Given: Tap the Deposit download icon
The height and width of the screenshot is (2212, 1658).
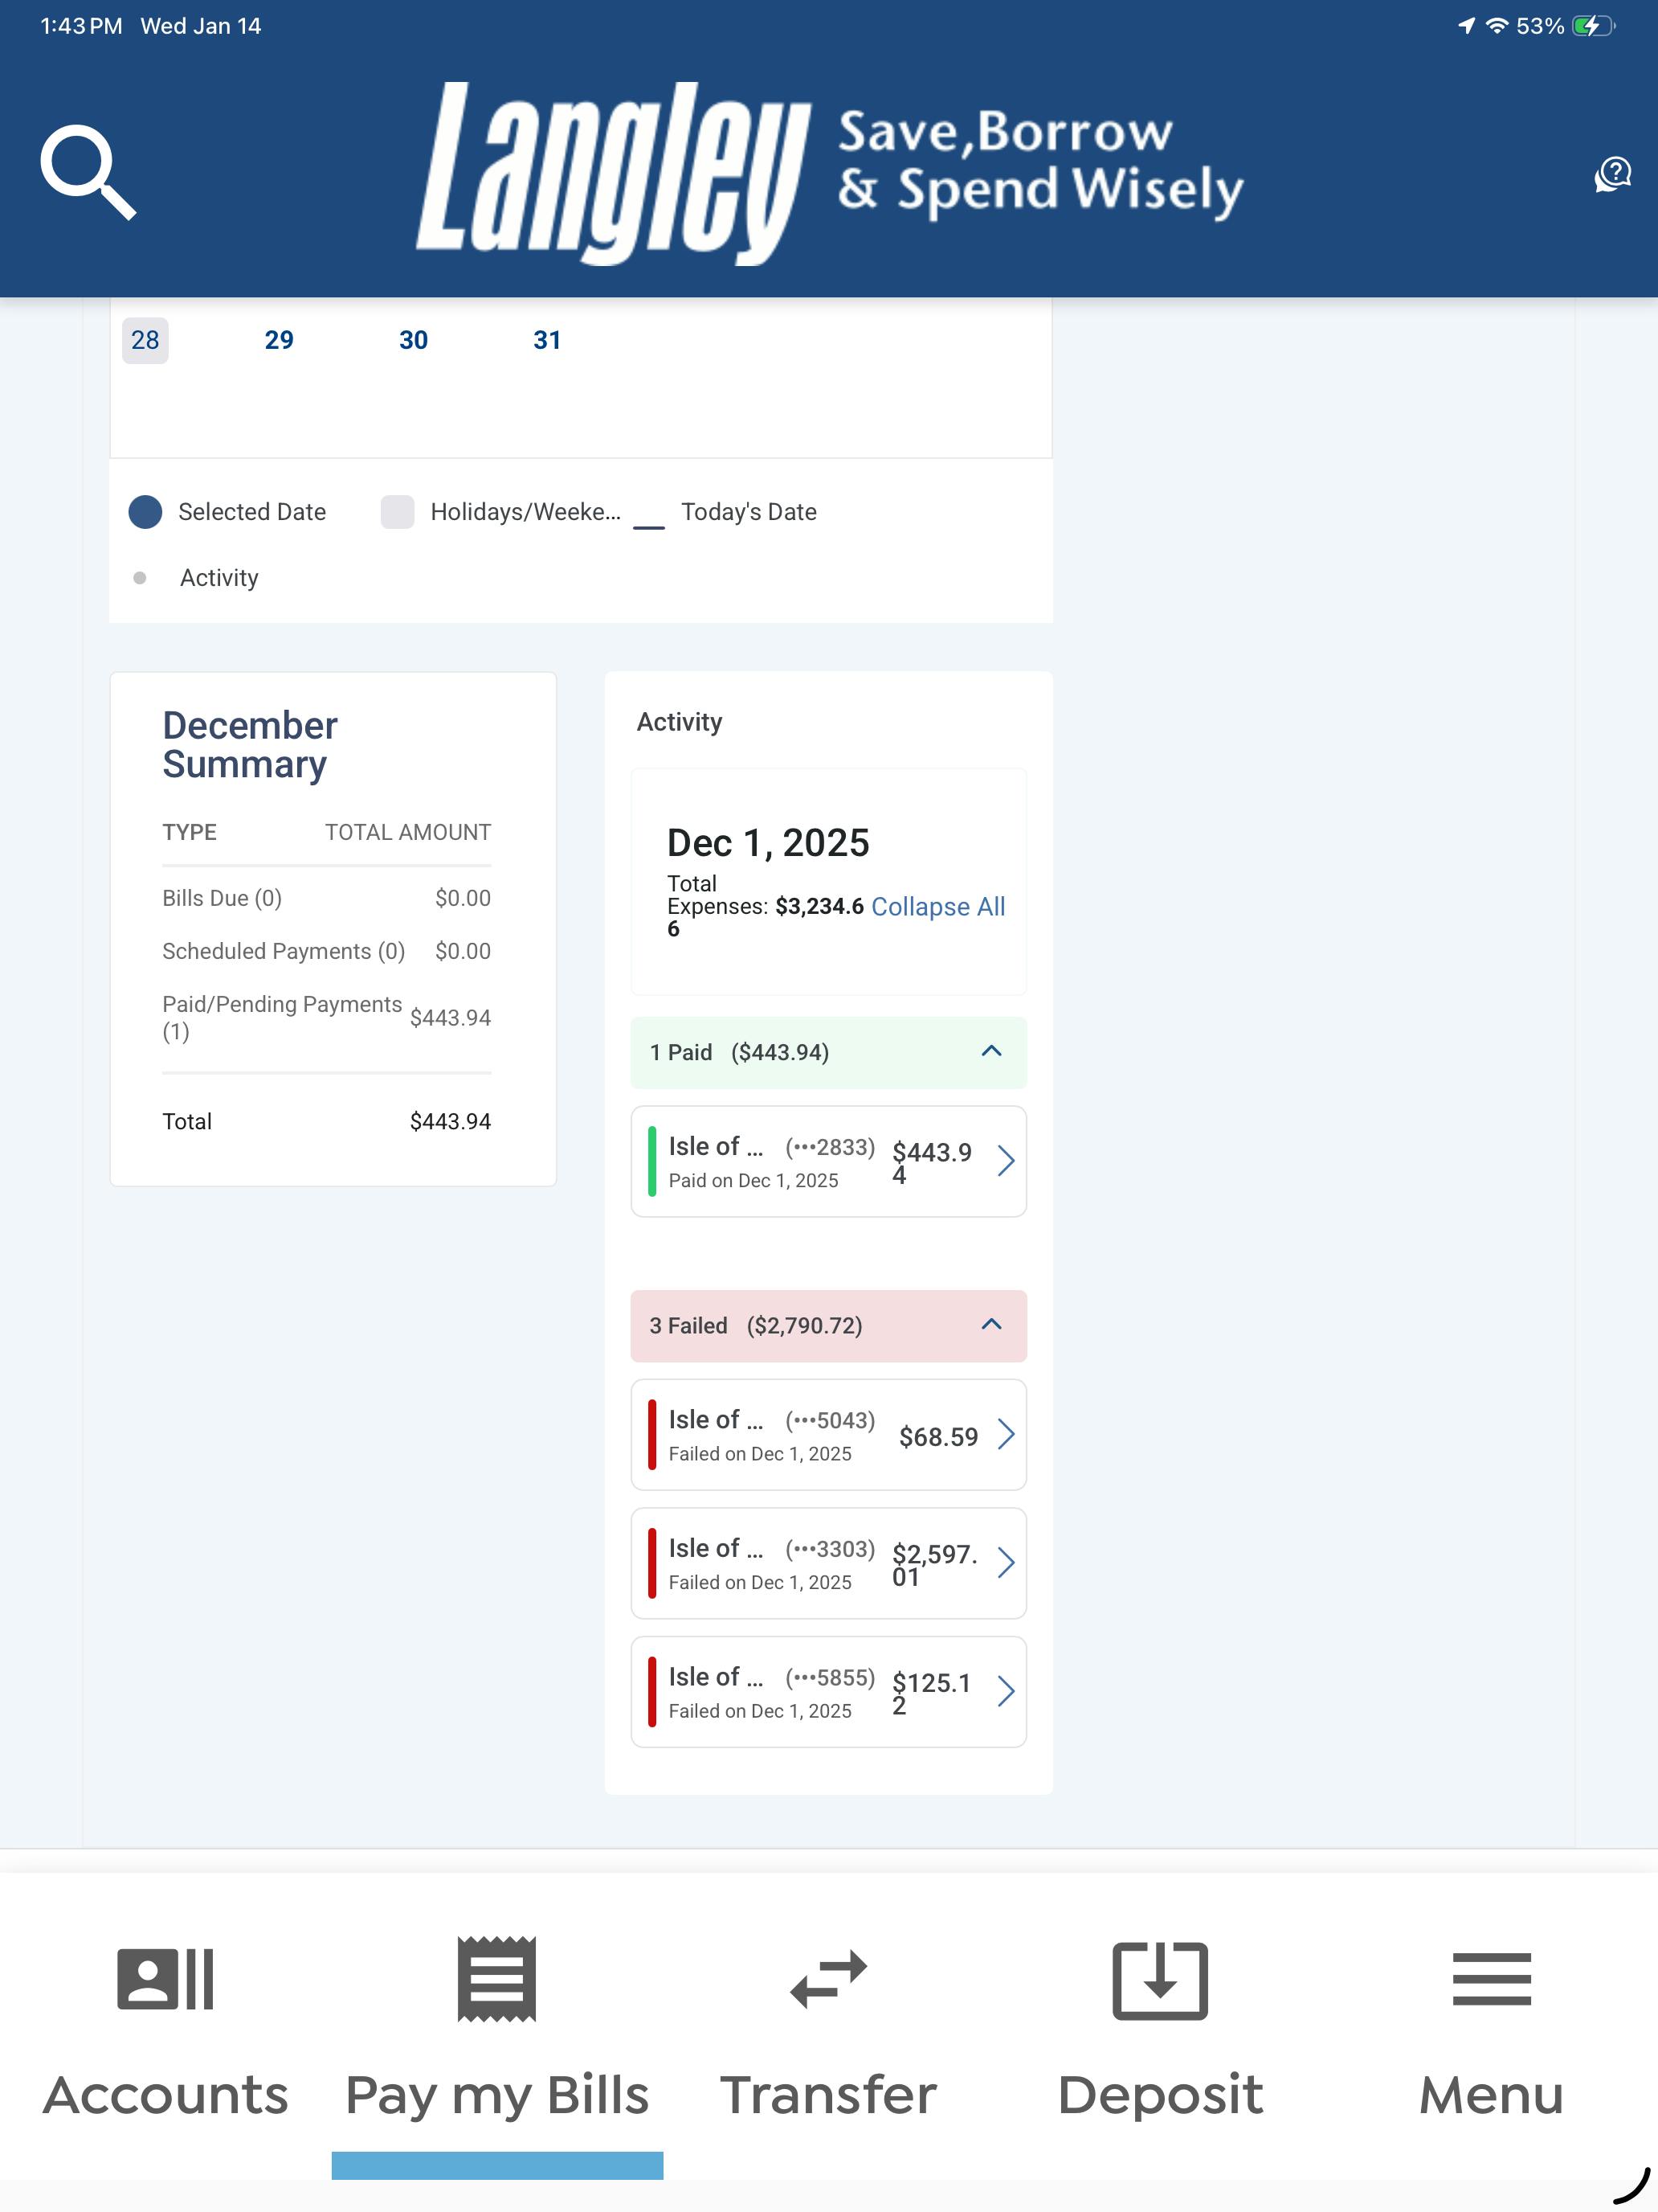Looking at the screenshot, I should 1159,1980.
